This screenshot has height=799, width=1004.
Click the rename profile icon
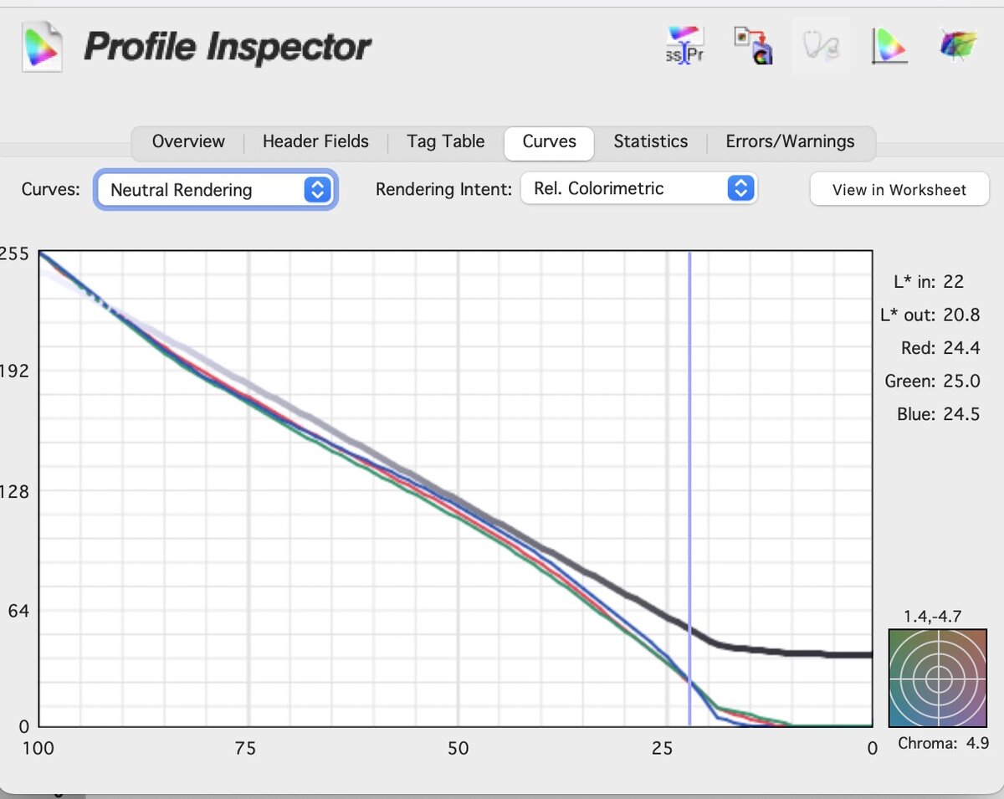684,47
